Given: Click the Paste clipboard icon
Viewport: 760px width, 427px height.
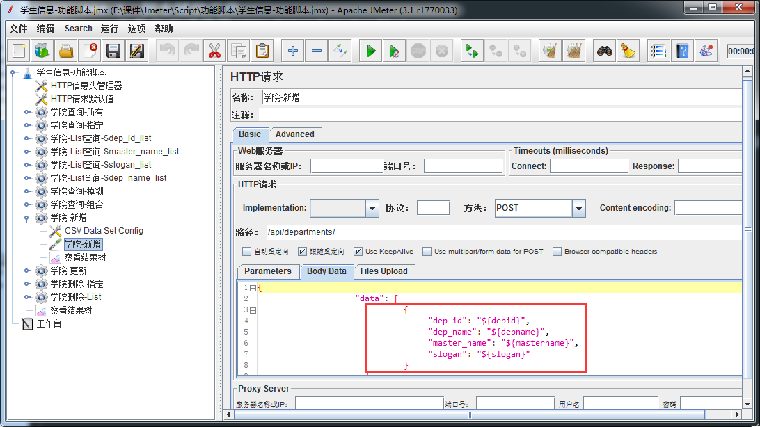Looking at the screenshot, I should tap(262, 51).
